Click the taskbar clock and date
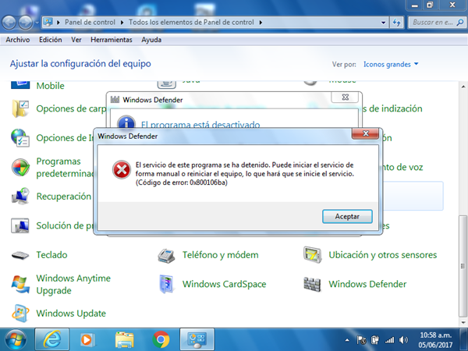468x351 pixels. point(435,340)
